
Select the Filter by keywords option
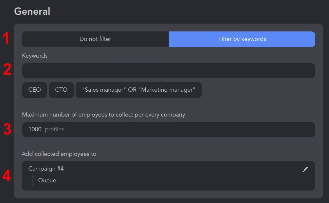(242, 39)
